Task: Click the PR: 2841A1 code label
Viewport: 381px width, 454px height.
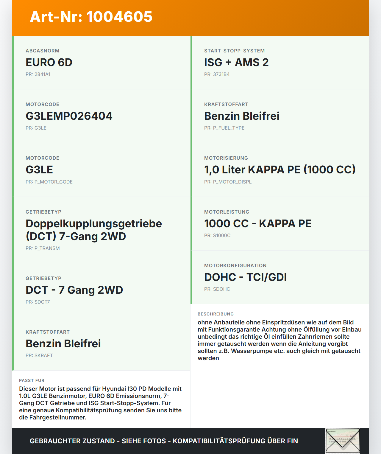Action: tap(38, 74)
